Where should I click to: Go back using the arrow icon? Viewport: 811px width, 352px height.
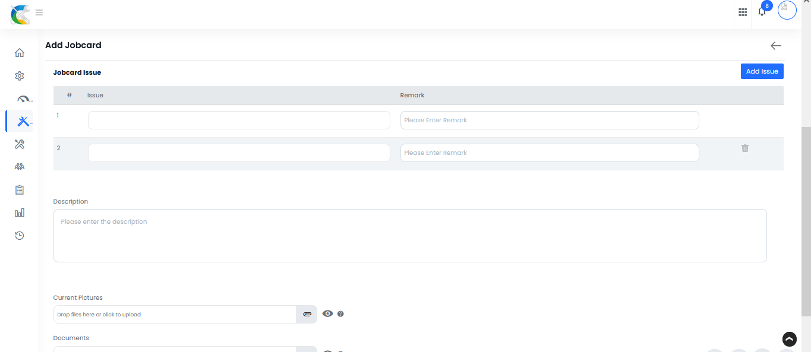click(776, 46)
